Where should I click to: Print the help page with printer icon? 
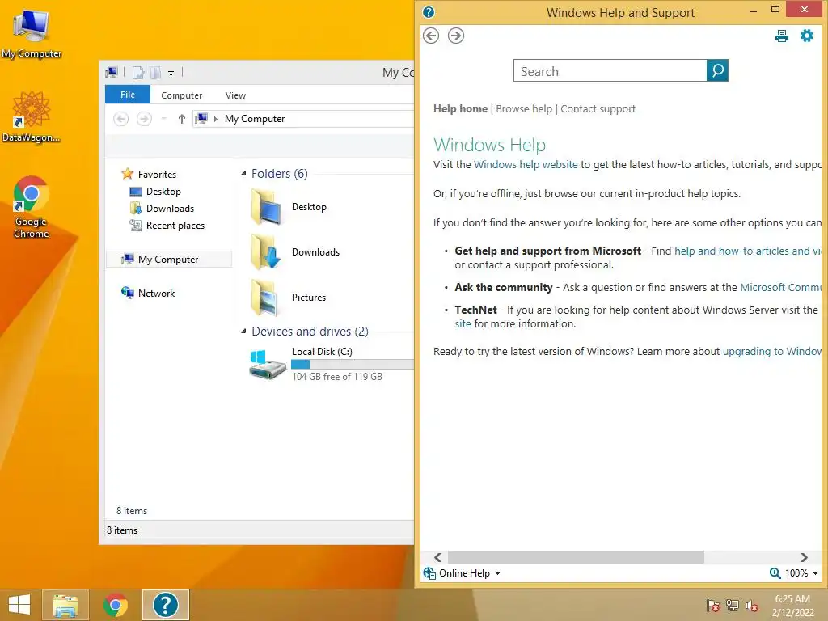coord(782,36)
